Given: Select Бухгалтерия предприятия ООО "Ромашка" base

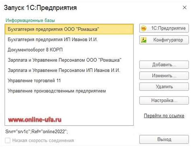Looking at the screenshot, I should (x=69, y=29).
